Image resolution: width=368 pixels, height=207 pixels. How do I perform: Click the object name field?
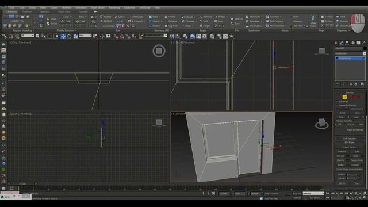[x=348, y=48]
